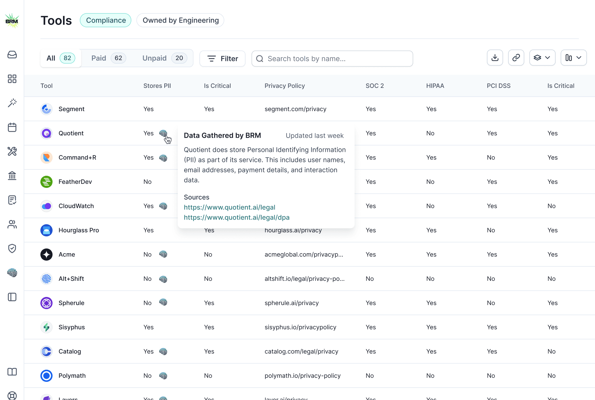The height and width of the screenshot is (400, 595).
Task: Open the quotient.ai/legal source link
Action: pos(229,207)
